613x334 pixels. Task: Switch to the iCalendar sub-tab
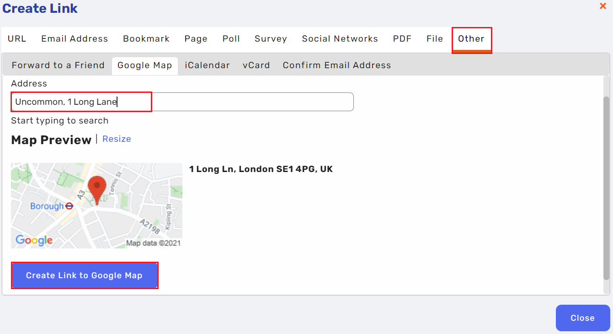207,65
